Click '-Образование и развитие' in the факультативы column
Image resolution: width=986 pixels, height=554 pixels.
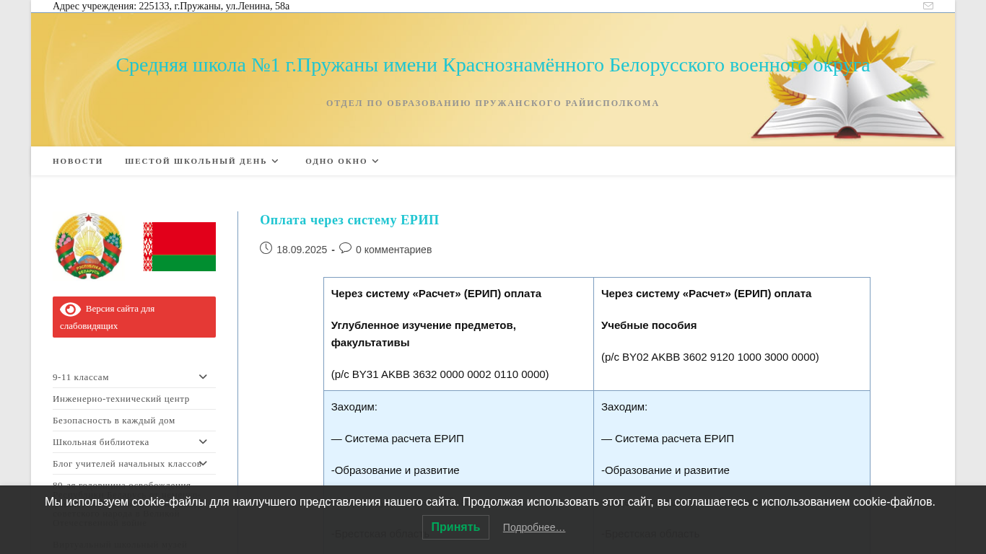[x=396, y=470]
